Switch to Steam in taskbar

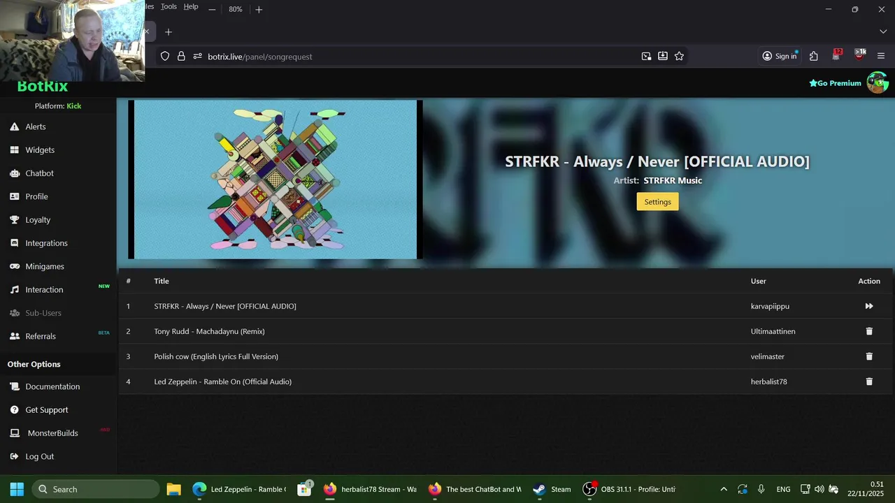552,489
